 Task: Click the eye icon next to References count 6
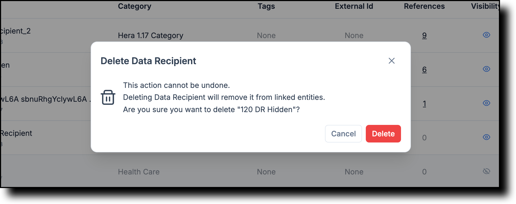pyautogui.click(x=486, y=69)
